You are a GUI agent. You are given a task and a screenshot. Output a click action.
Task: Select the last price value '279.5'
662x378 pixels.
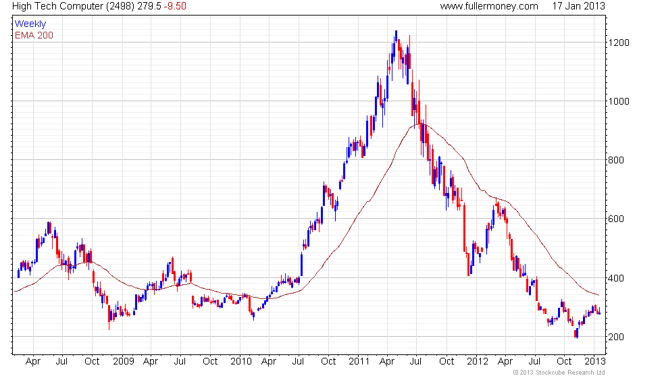149,6
